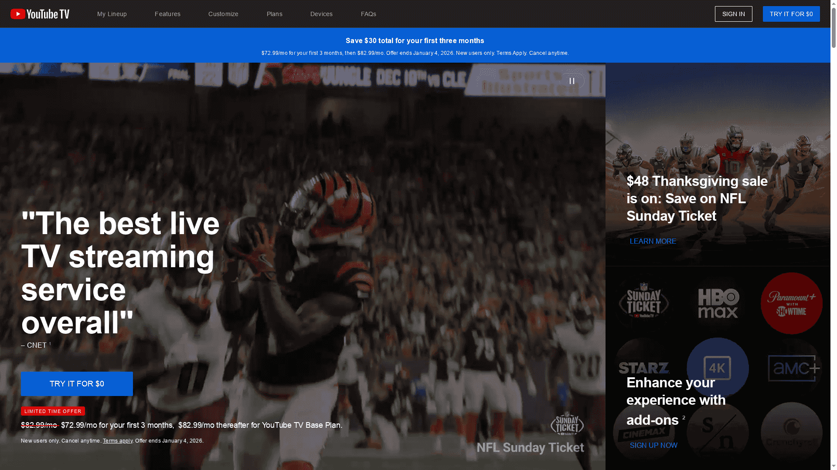This screenshot has height=470, width=837.
Task: Click the 4K Plus add-on icon
Action: (718, 368)
